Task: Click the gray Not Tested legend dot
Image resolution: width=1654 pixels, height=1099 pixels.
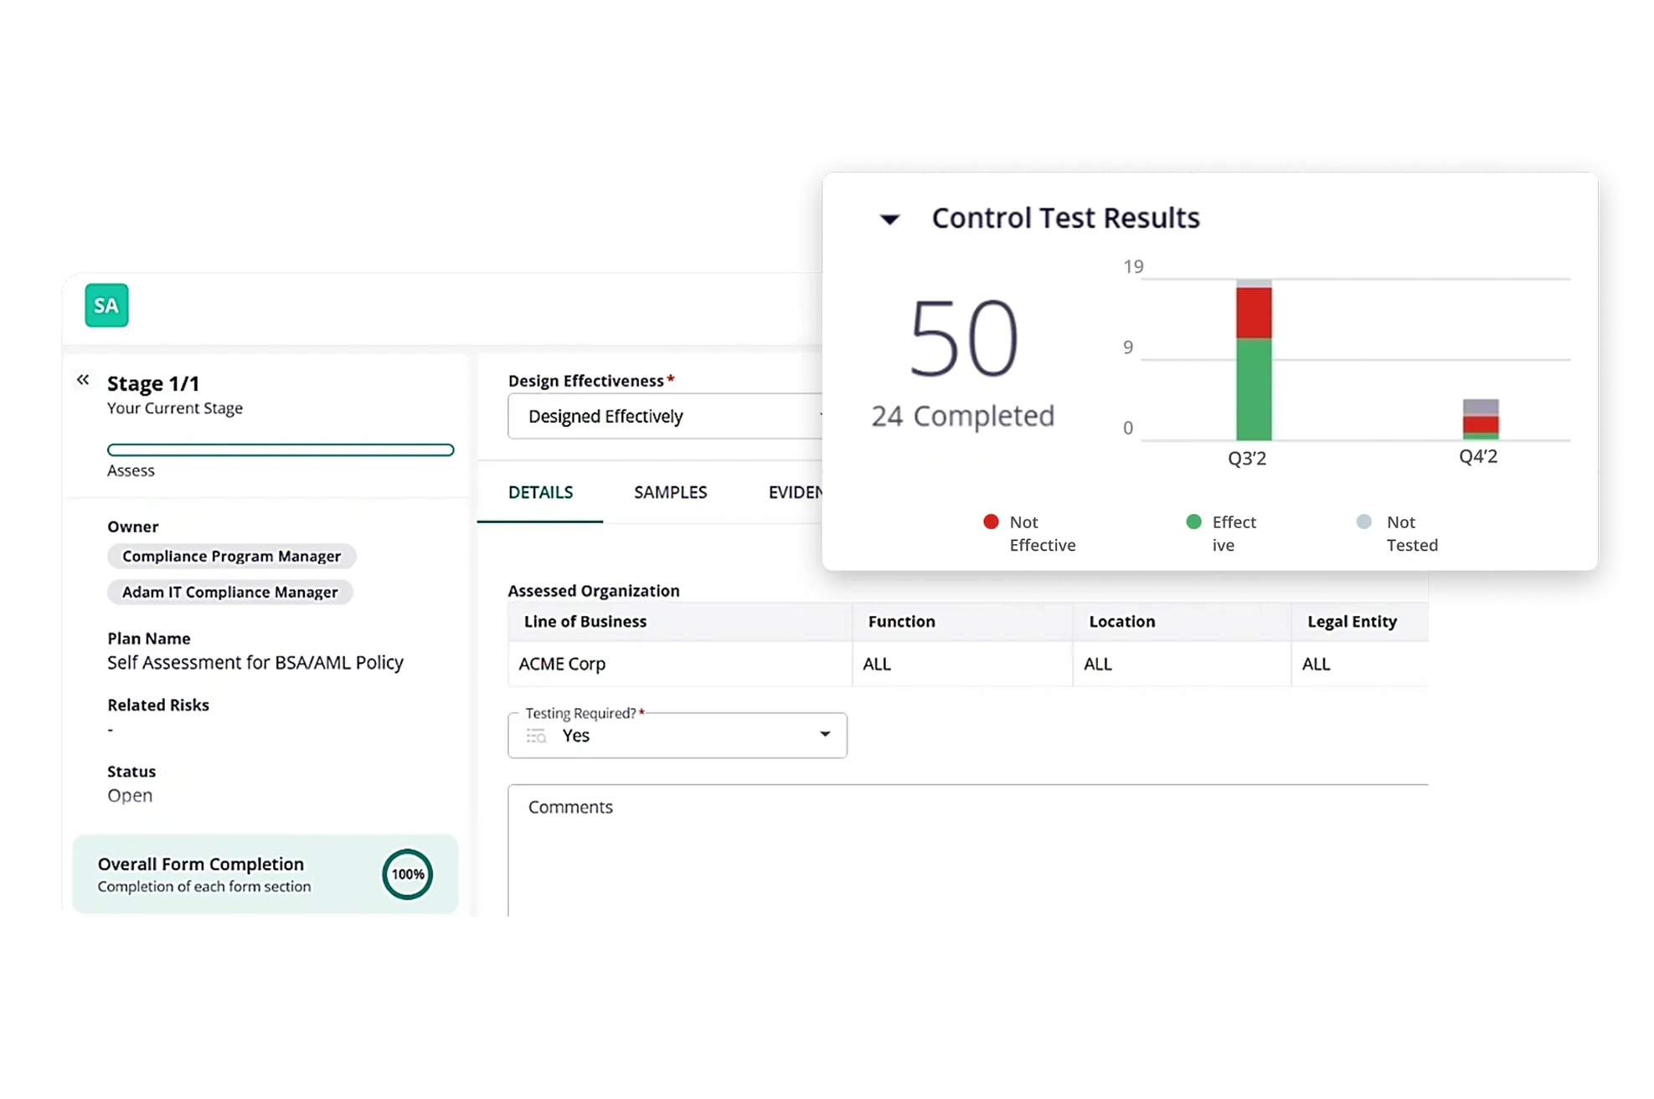Action: click(x=1364, y=522)
